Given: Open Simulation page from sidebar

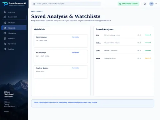Looking at the screenshot, I should tap(14, 33).
